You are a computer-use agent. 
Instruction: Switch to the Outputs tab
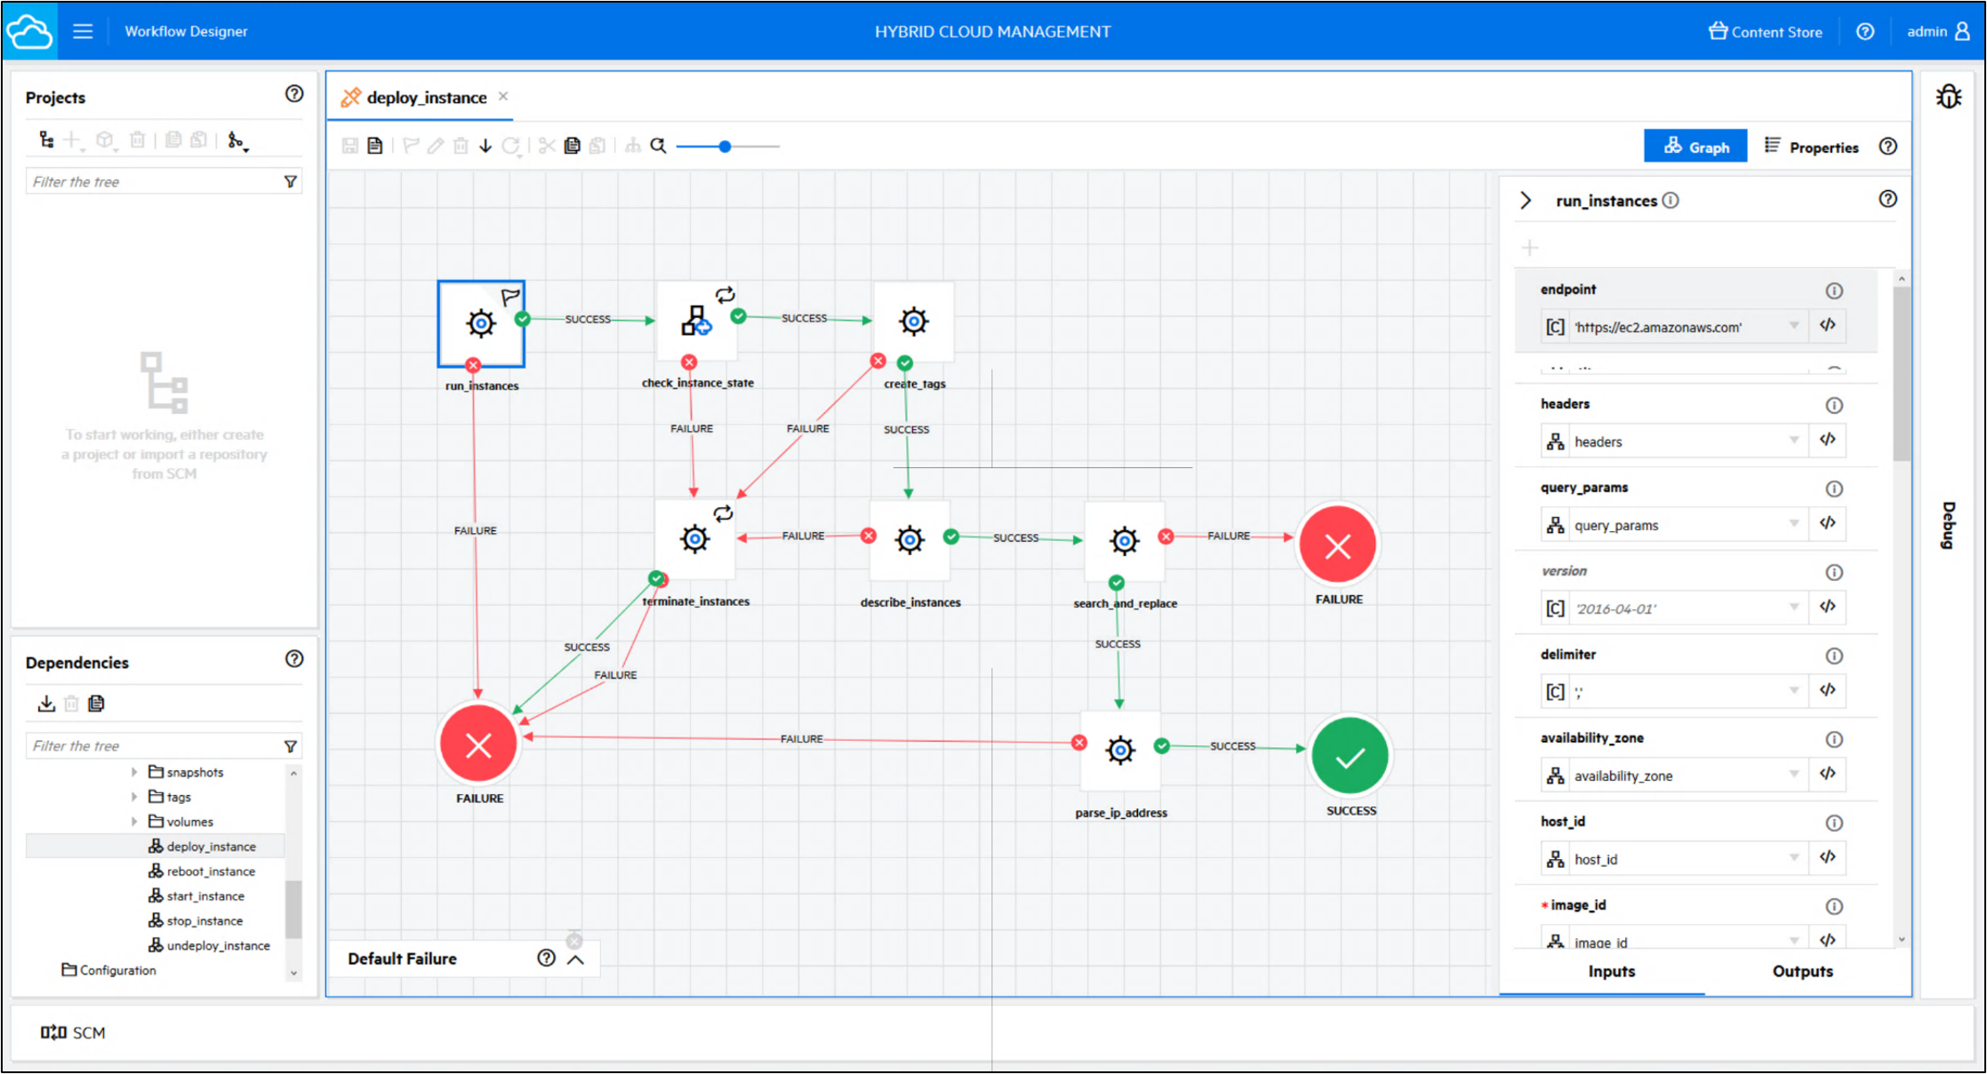pyautogui.click(x=1802, y=971)
